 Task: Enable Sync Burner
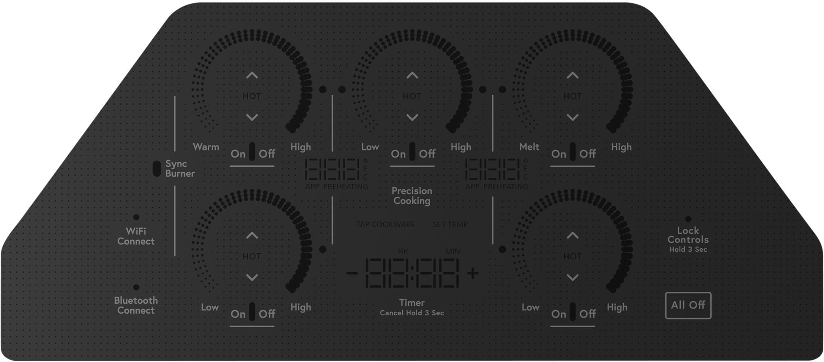(x=174, y=169)
